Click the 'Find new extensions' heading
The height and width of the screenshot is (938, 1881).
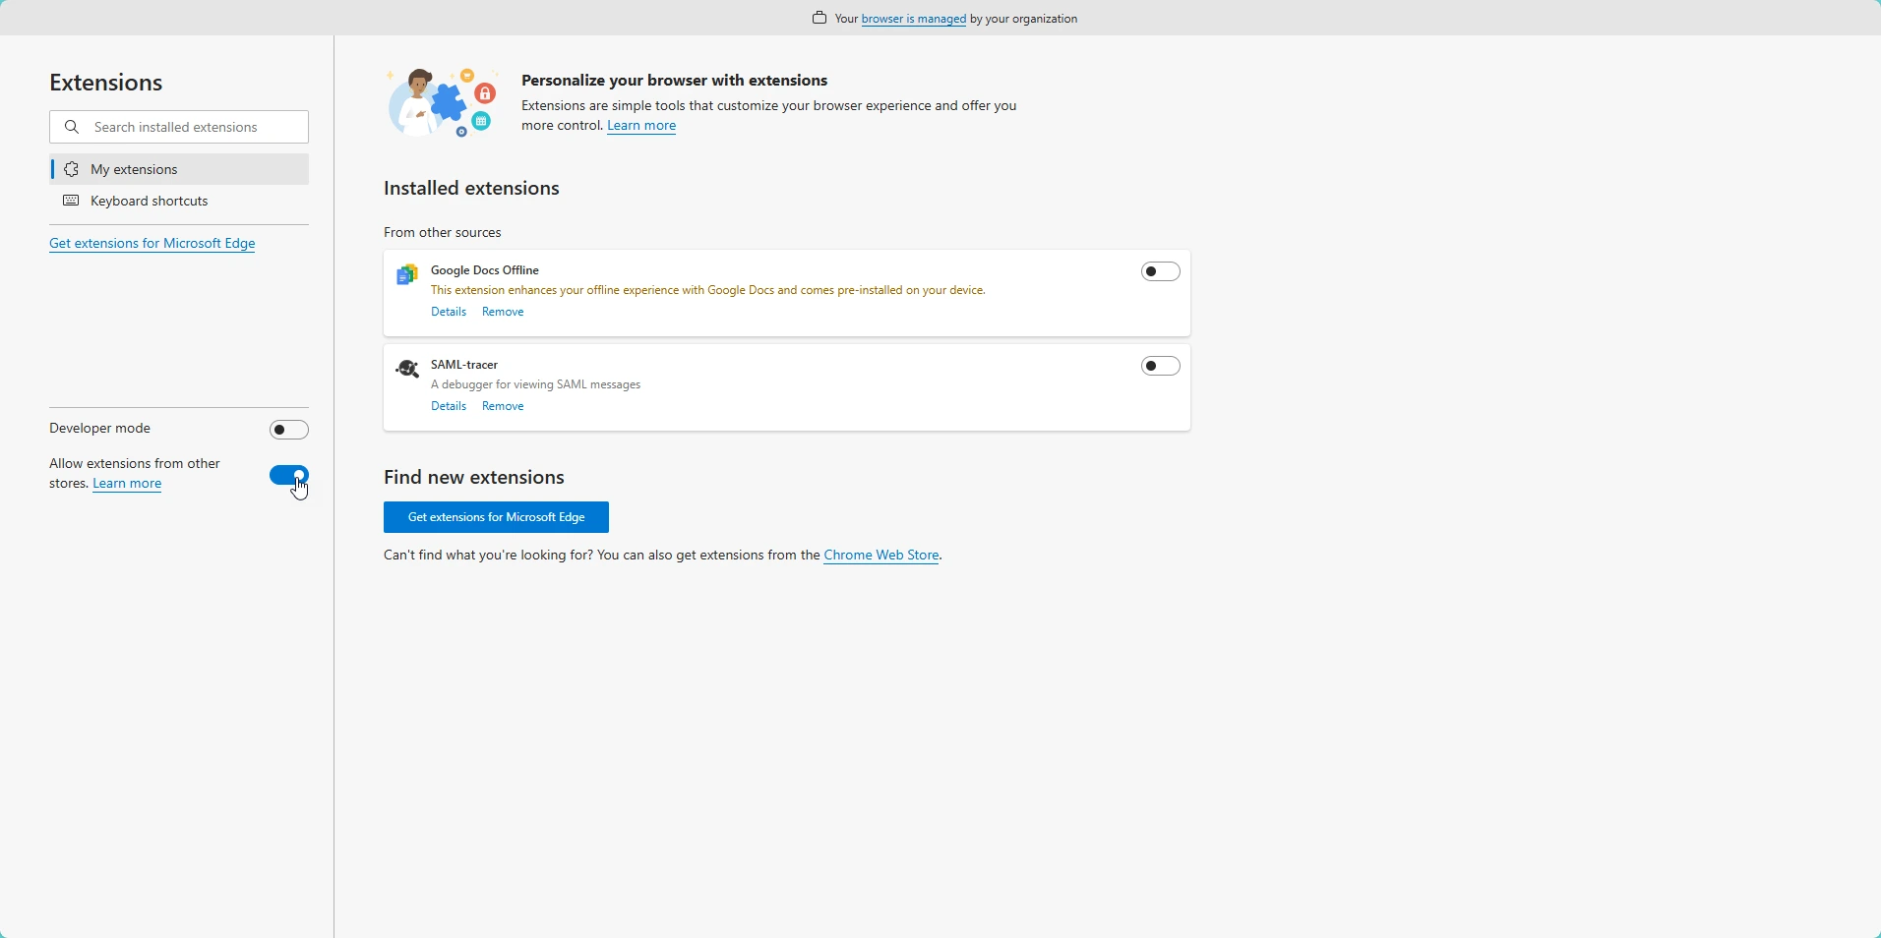474,478
